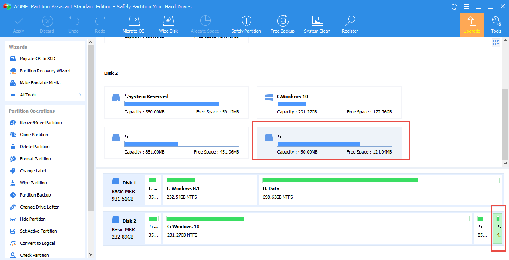The image size is (509, 260).
Task: Click the Apply toolbar button
Action: pos(18,25)
